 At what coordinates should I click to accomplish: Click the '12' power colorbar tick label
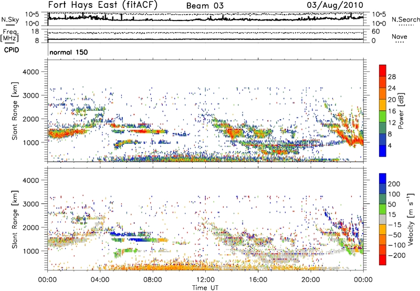392,123
